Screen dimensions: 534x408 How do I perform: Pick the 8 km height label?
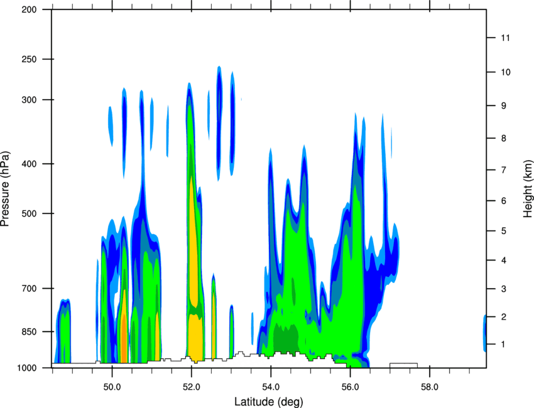[503, 138]
